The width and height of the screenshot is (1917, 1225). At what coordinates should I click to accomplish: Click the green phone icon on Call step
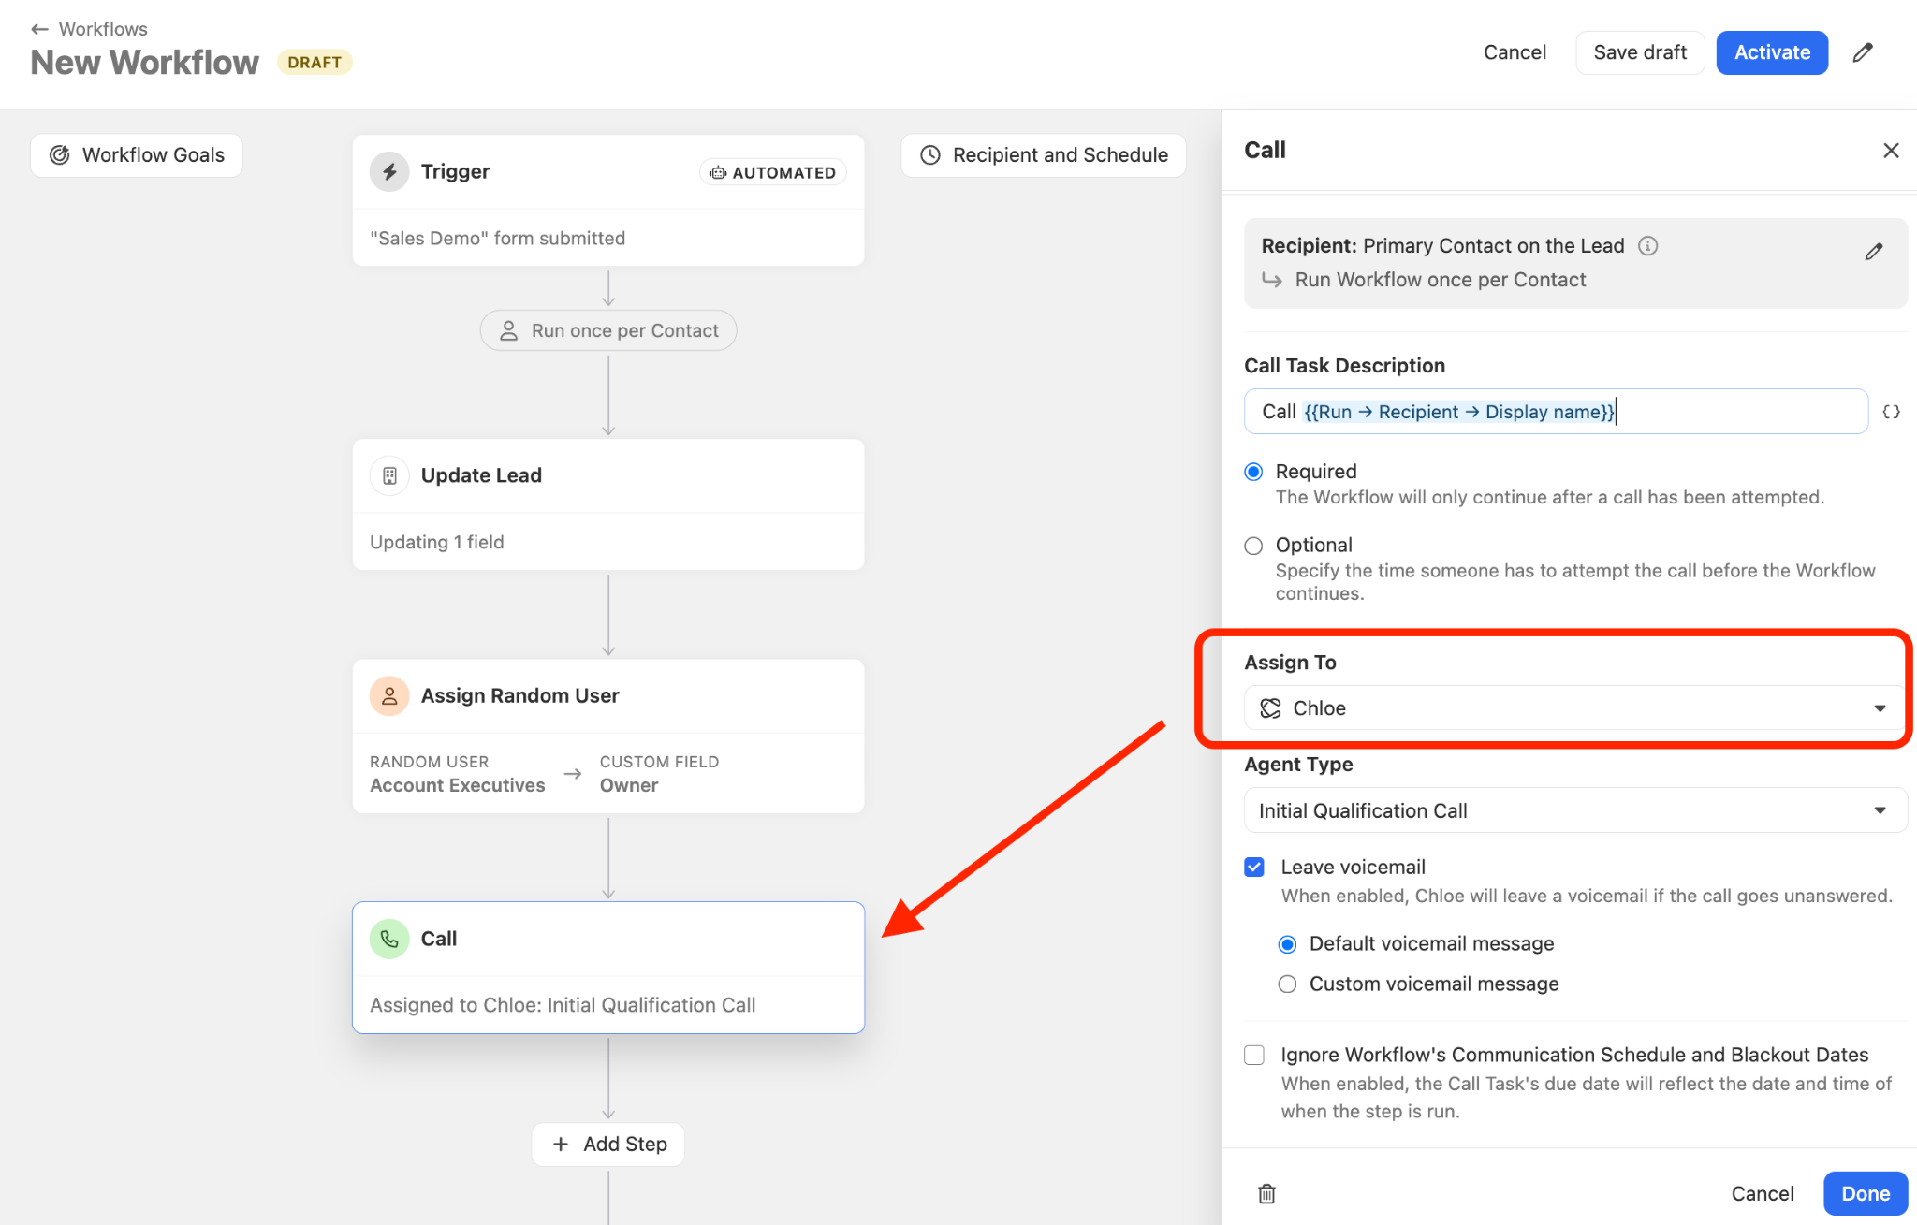pyautogui.click(x=389, y=939)
